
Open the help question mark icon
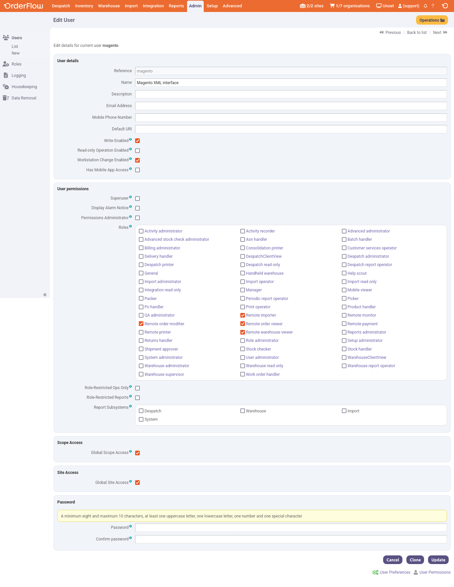433,6
